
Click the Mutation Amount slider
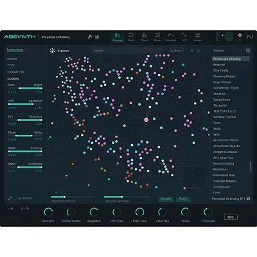73,197
